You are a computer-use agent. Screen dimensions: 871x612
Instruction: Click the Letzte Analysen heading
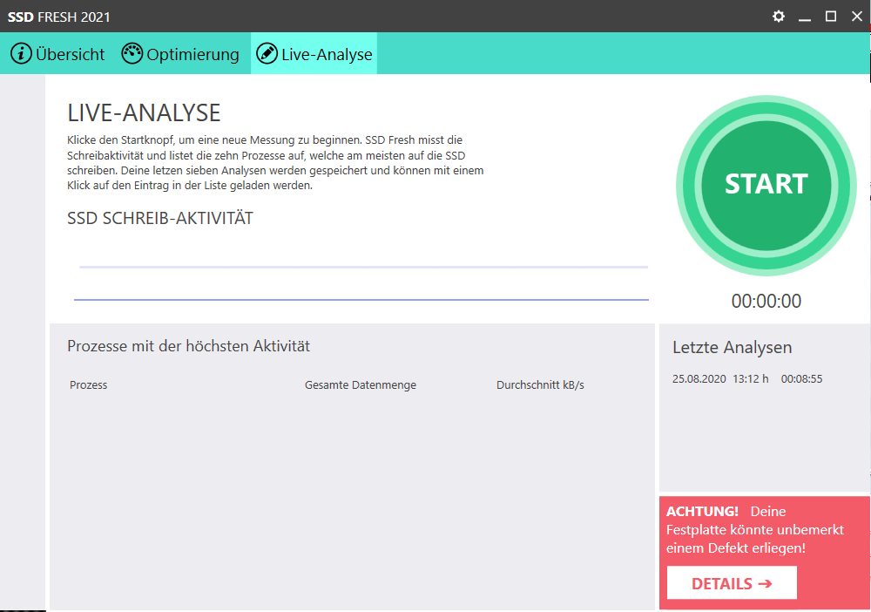coord(732,348)
